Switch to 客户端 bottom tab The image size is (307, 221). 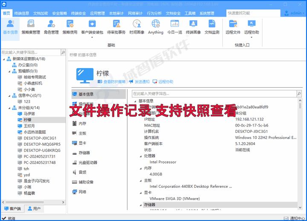[x=12, y=209]
